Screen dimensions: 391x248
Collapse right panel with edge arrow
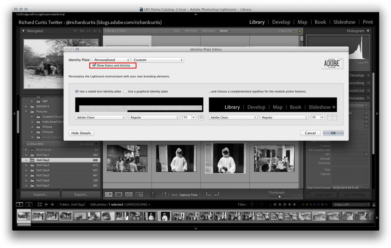tap(377, 114)
